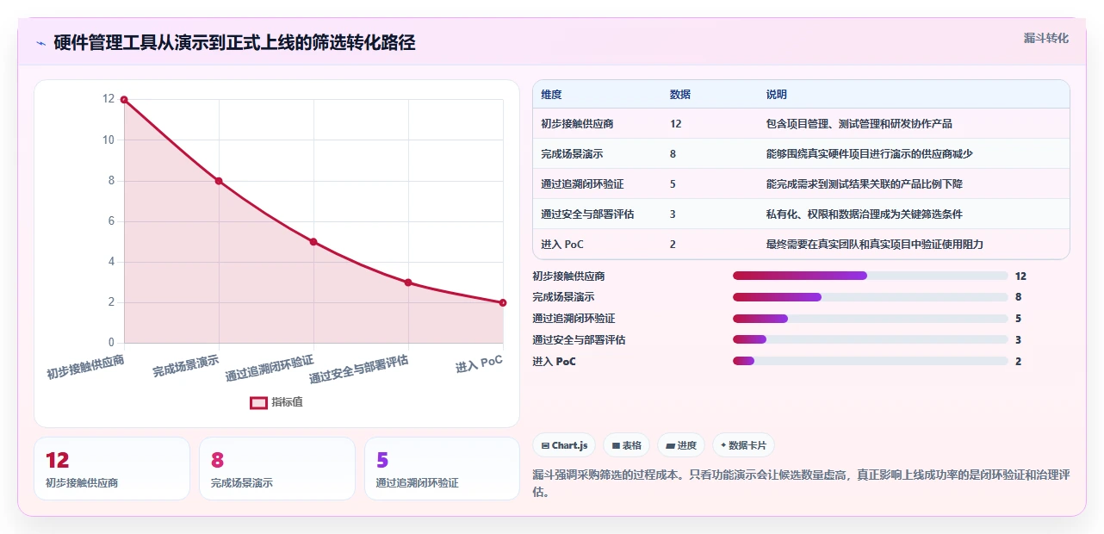Viewport: 1104px width, 534px height.
Task: Click the 指标值 legend label
Action: tap(288, 402)
